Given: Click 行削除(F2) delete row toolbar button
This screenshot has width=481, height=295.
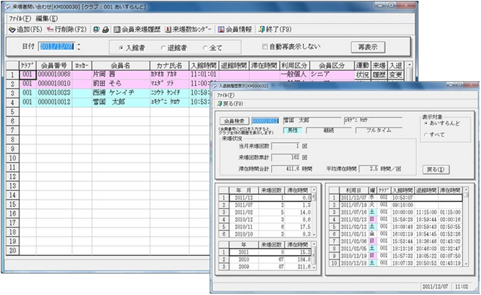Looking at the screenshot, I should (x=67, y=29).
